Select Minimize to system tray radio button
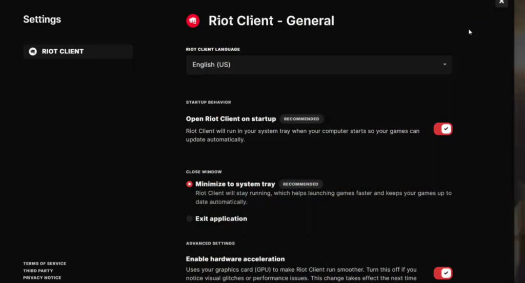 [190, 184]
